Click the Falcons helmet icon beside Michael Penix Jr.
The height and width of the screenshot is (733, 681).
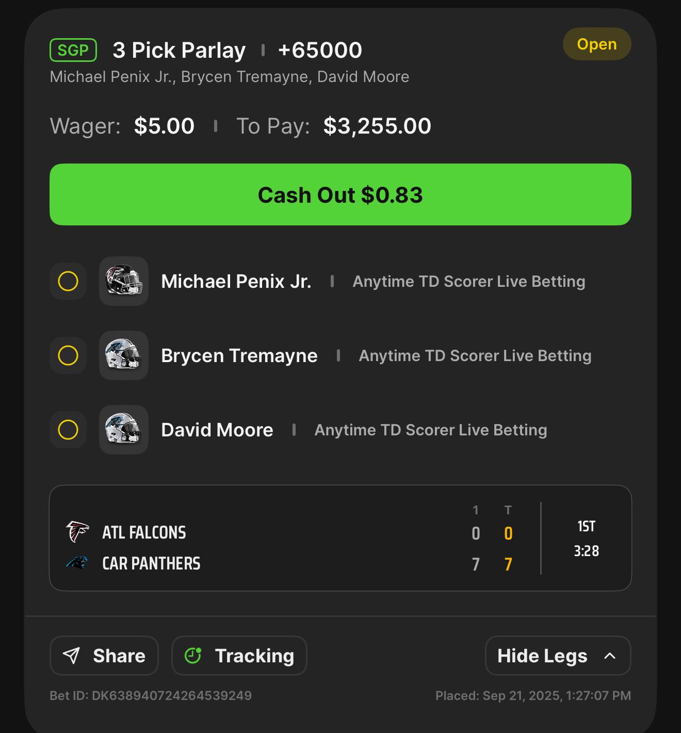[x=124, y=281]
